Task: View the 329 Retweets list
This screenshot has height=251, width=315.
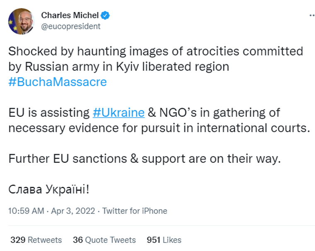Action: point(36,240)
